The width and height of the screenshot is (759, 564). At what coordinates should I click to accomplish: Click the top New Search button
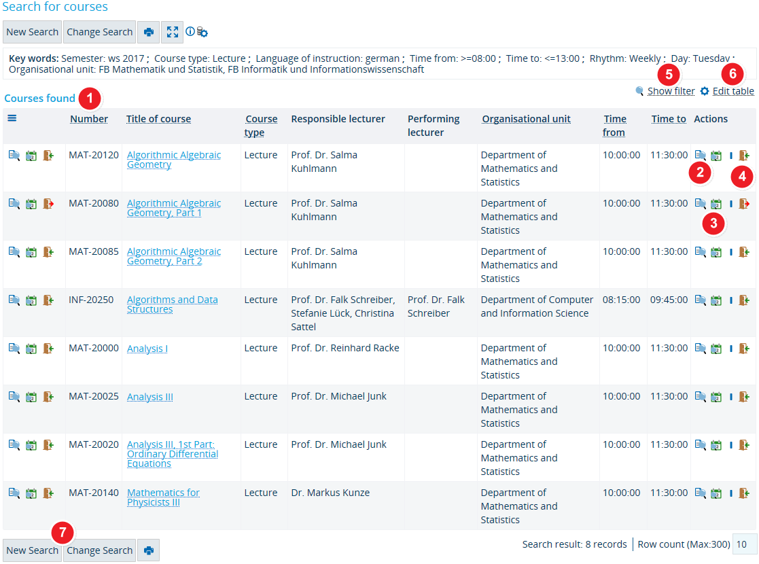coord(33,32)
